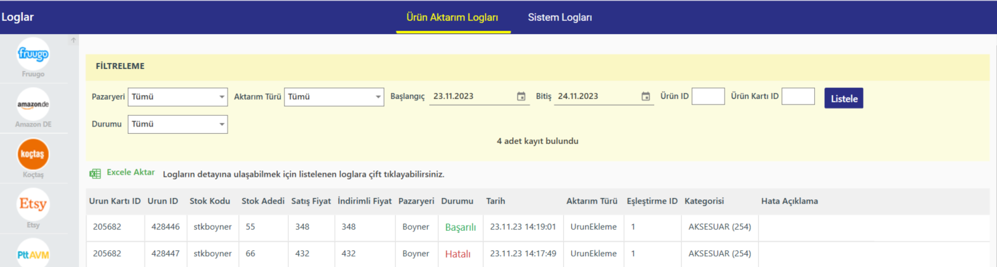
Task: Click the İndirimli Fiyat column header
Action: click(x=364, y=201)
